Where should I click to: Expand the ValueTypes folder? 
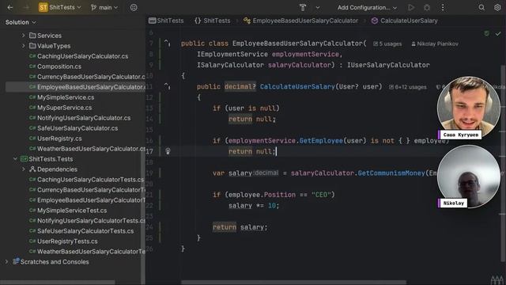[23, 46]
